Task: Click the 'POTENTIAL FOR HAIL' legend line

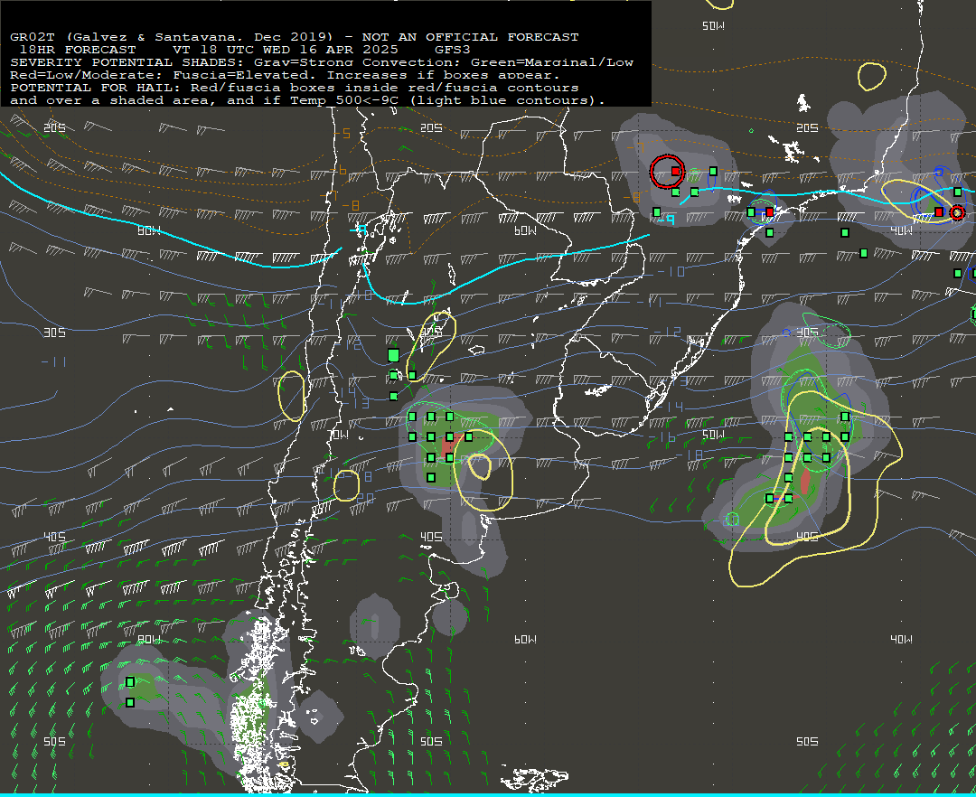Action: click(x=295, y=88)
